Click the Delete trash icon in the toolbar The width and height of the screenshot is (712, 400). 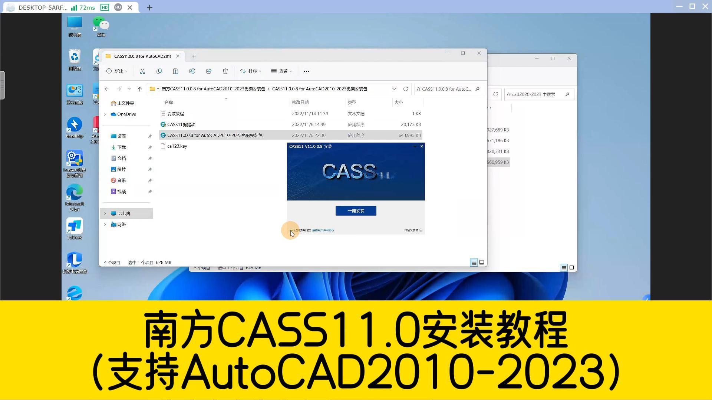225,71
